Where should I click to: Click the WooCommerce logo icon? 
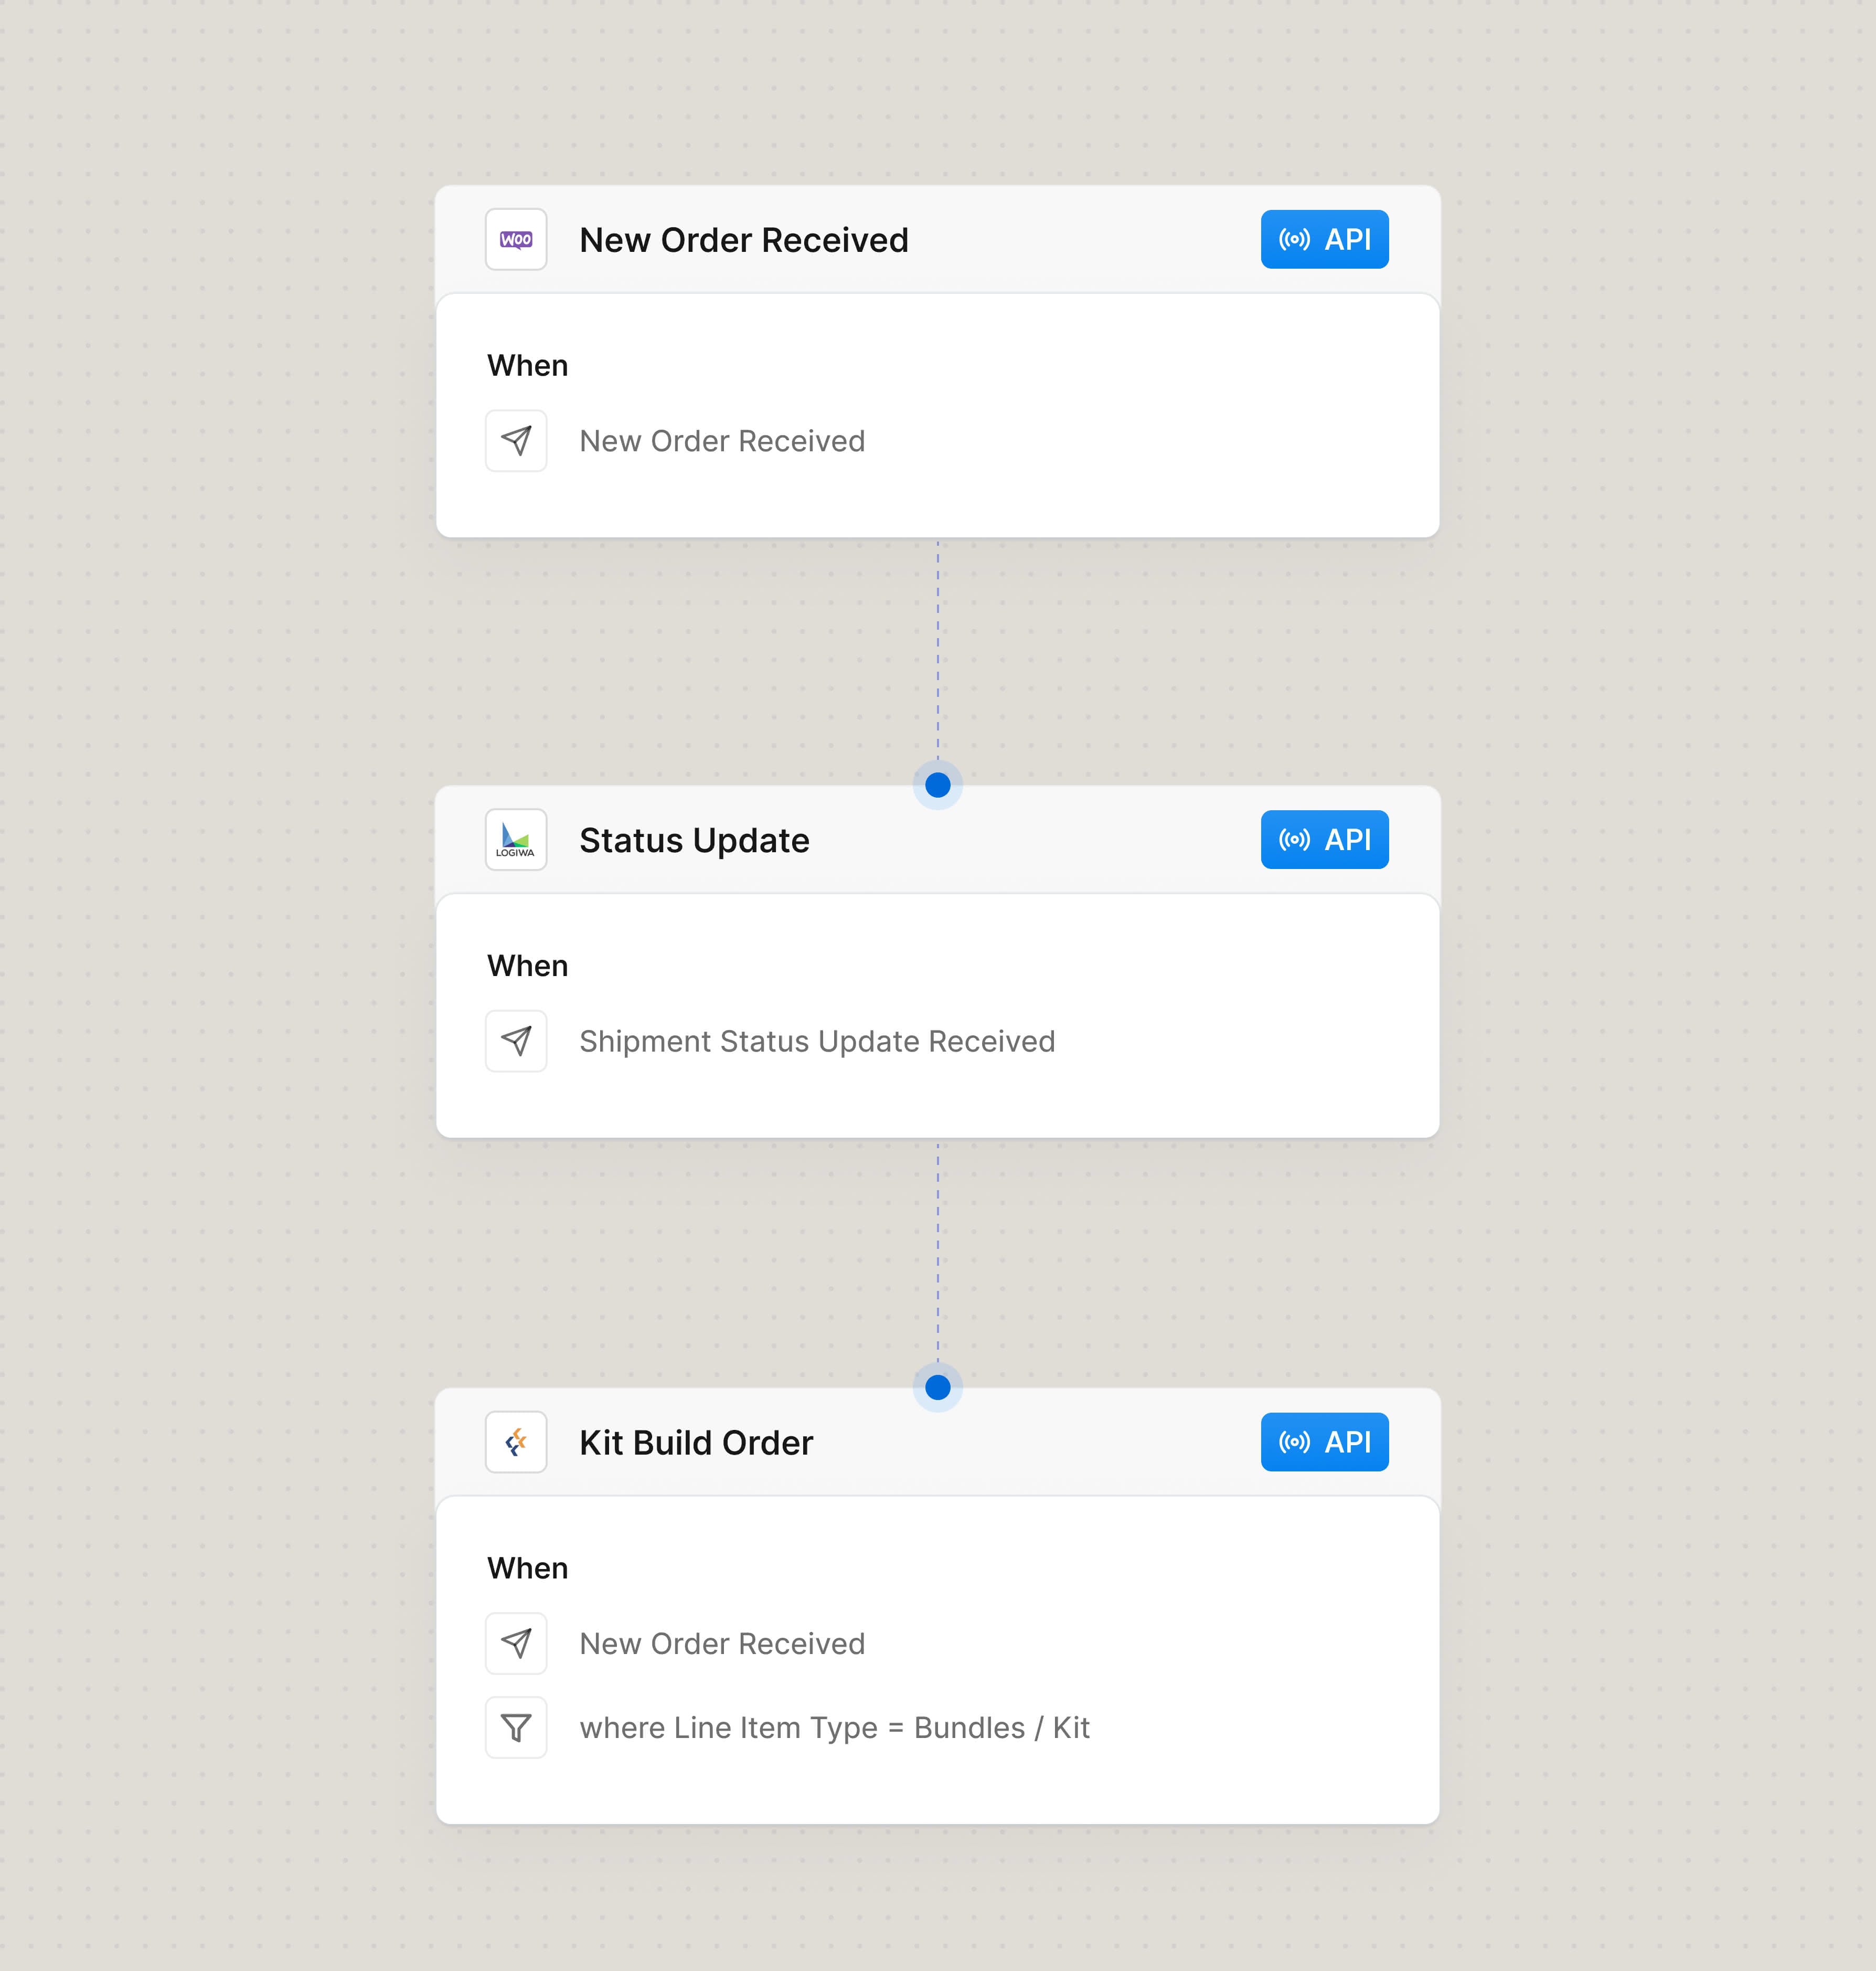(516, 240)
